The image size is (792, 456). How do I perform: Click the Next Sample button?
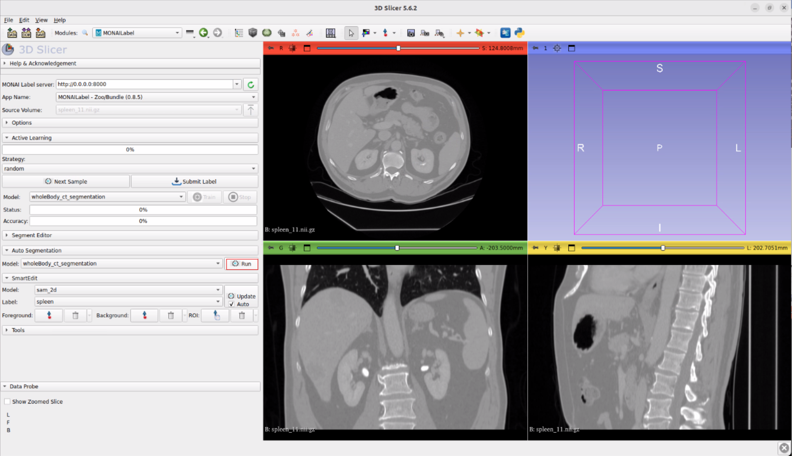66,181
